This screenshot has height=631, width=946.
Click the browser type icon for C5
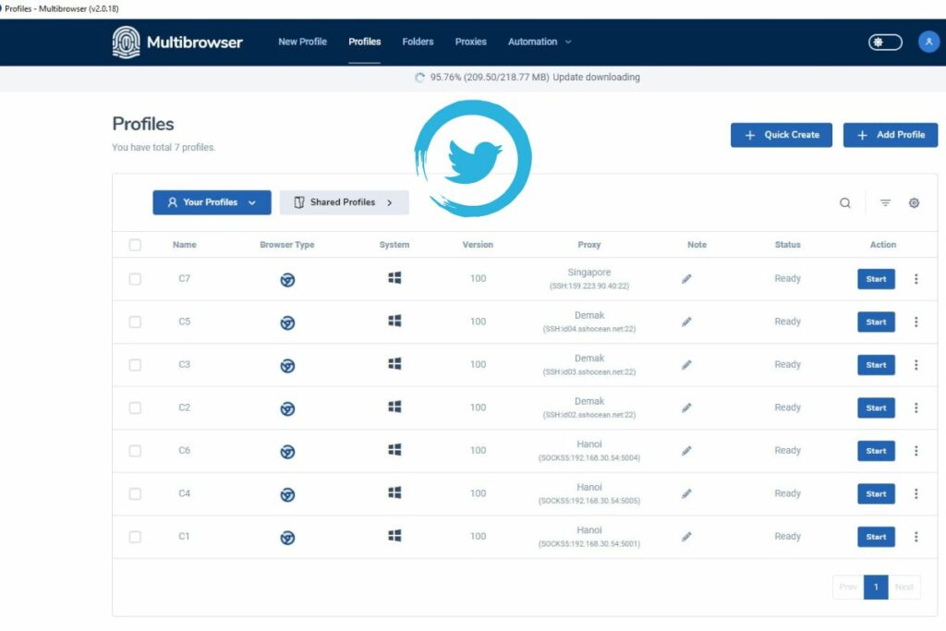pyautogui.click(x=288, y=322)
